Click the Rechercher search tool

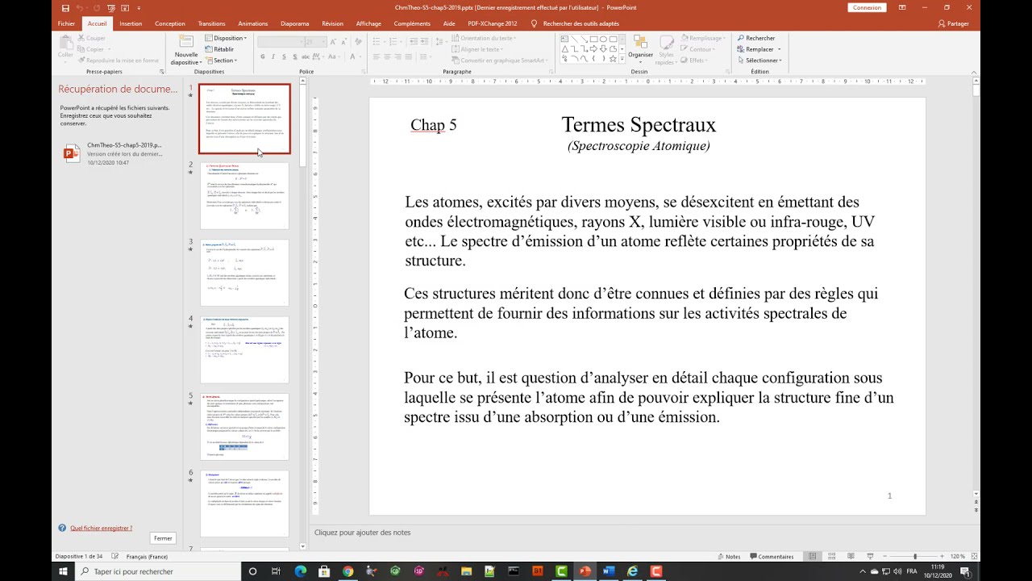(756, 38)
